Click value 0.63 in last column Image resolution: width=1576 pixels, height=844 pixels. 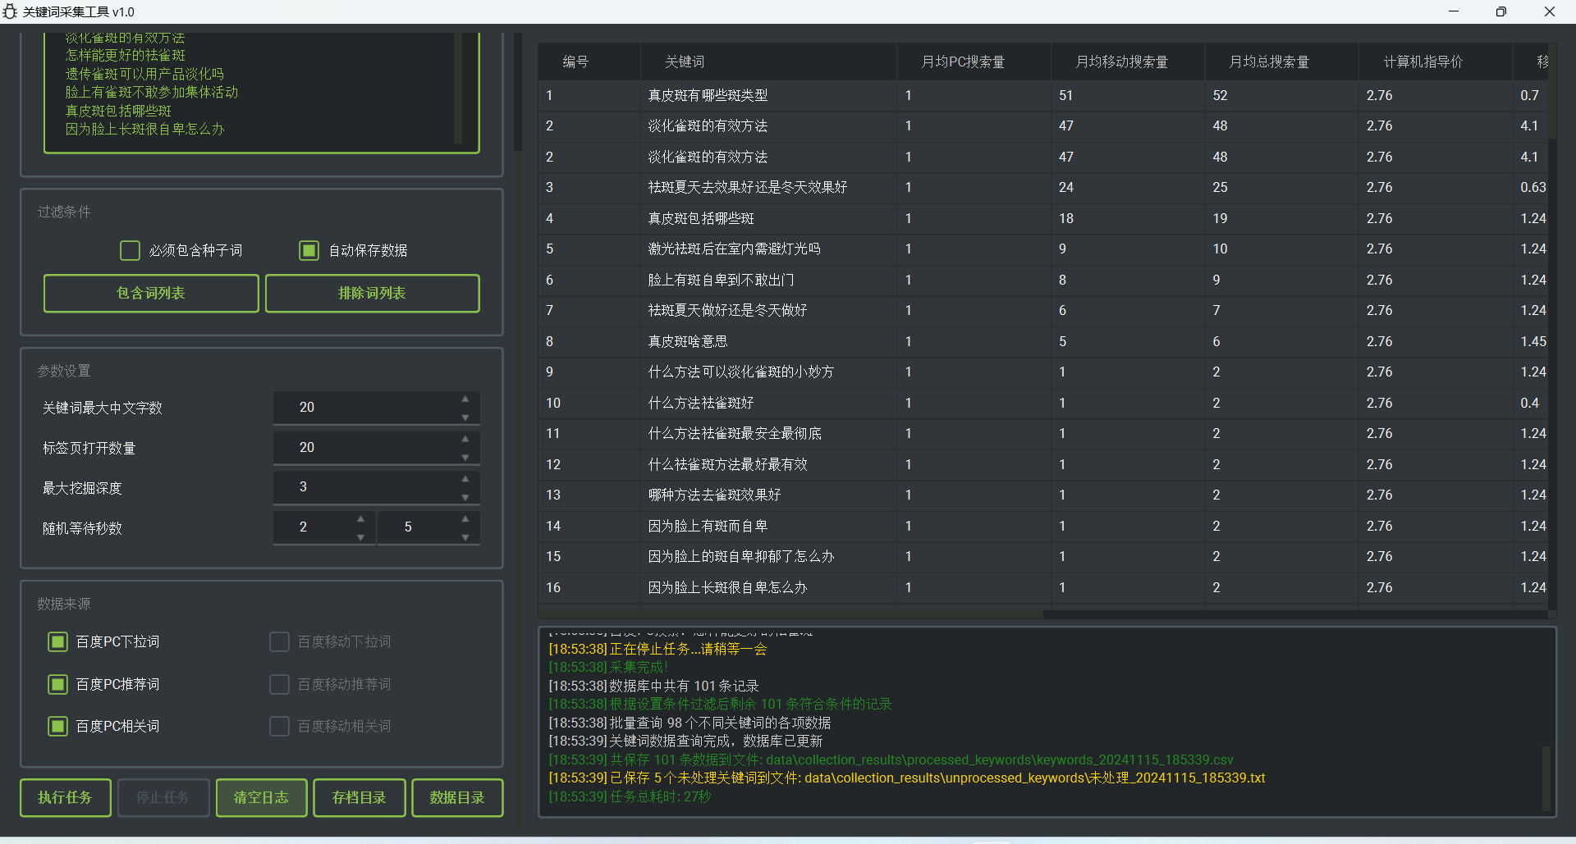pyautogui.click(x=1533, y=187)
